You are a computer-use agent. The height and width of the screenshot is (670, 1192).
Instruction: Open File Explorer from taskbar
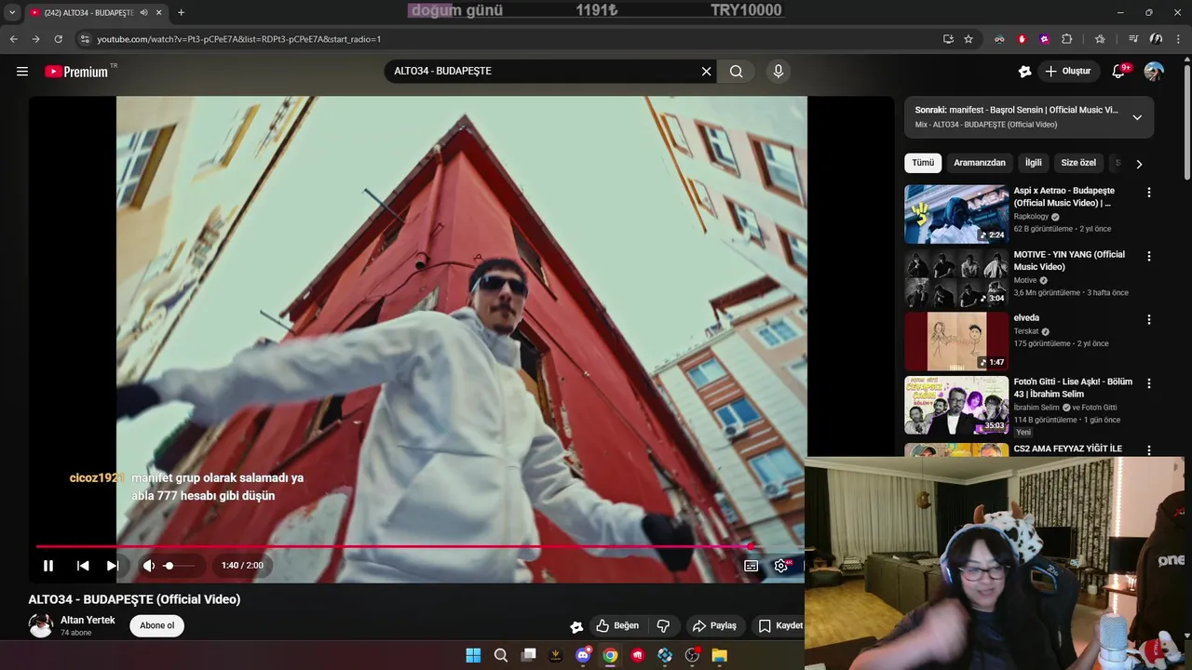pyautogui.click(x=719, y=655)
